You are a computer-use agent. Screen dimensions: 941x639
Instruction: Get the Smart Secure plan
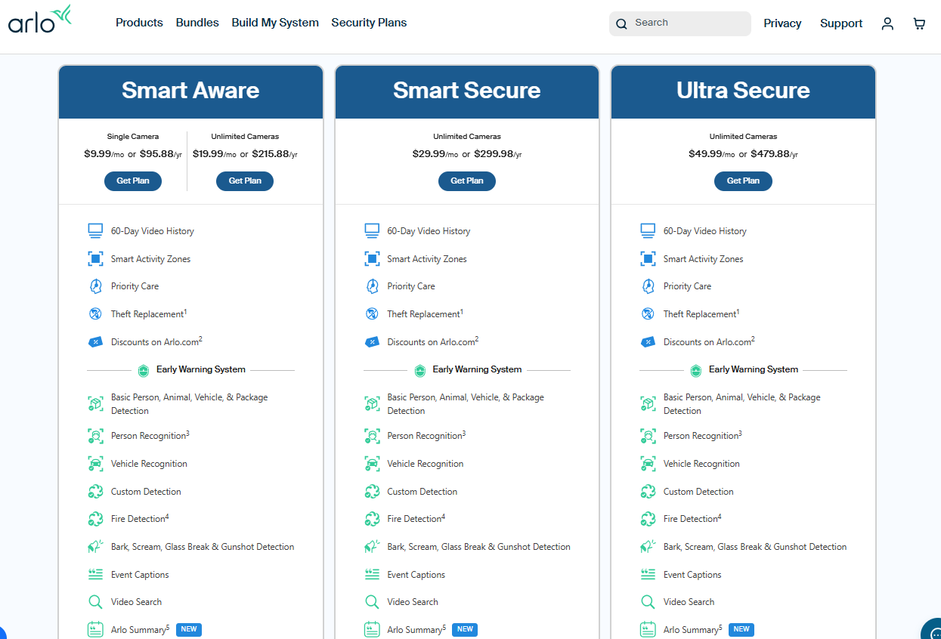click(x=467, y=181)
